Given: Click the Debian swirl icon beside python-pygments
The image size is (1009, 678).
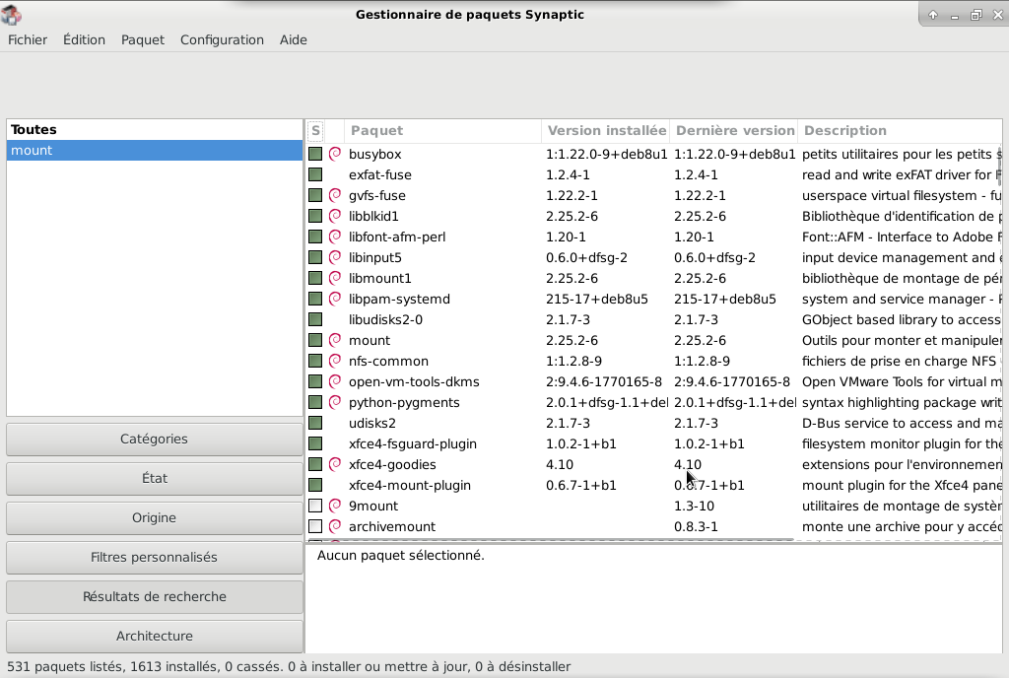Looking at the screenshot, I should (335, 402).
